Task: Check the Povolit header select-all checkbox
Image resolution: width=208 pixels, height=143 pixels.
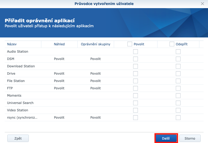Action: 130,44
